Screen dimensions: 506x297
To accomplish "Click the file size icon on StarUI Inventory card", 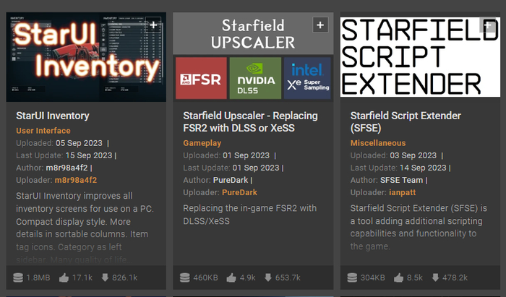I will point(18,277).
